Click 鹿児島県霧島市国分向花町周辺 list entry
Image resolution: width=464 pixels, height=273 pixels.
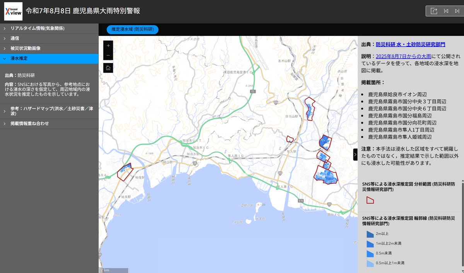point(403,123)
